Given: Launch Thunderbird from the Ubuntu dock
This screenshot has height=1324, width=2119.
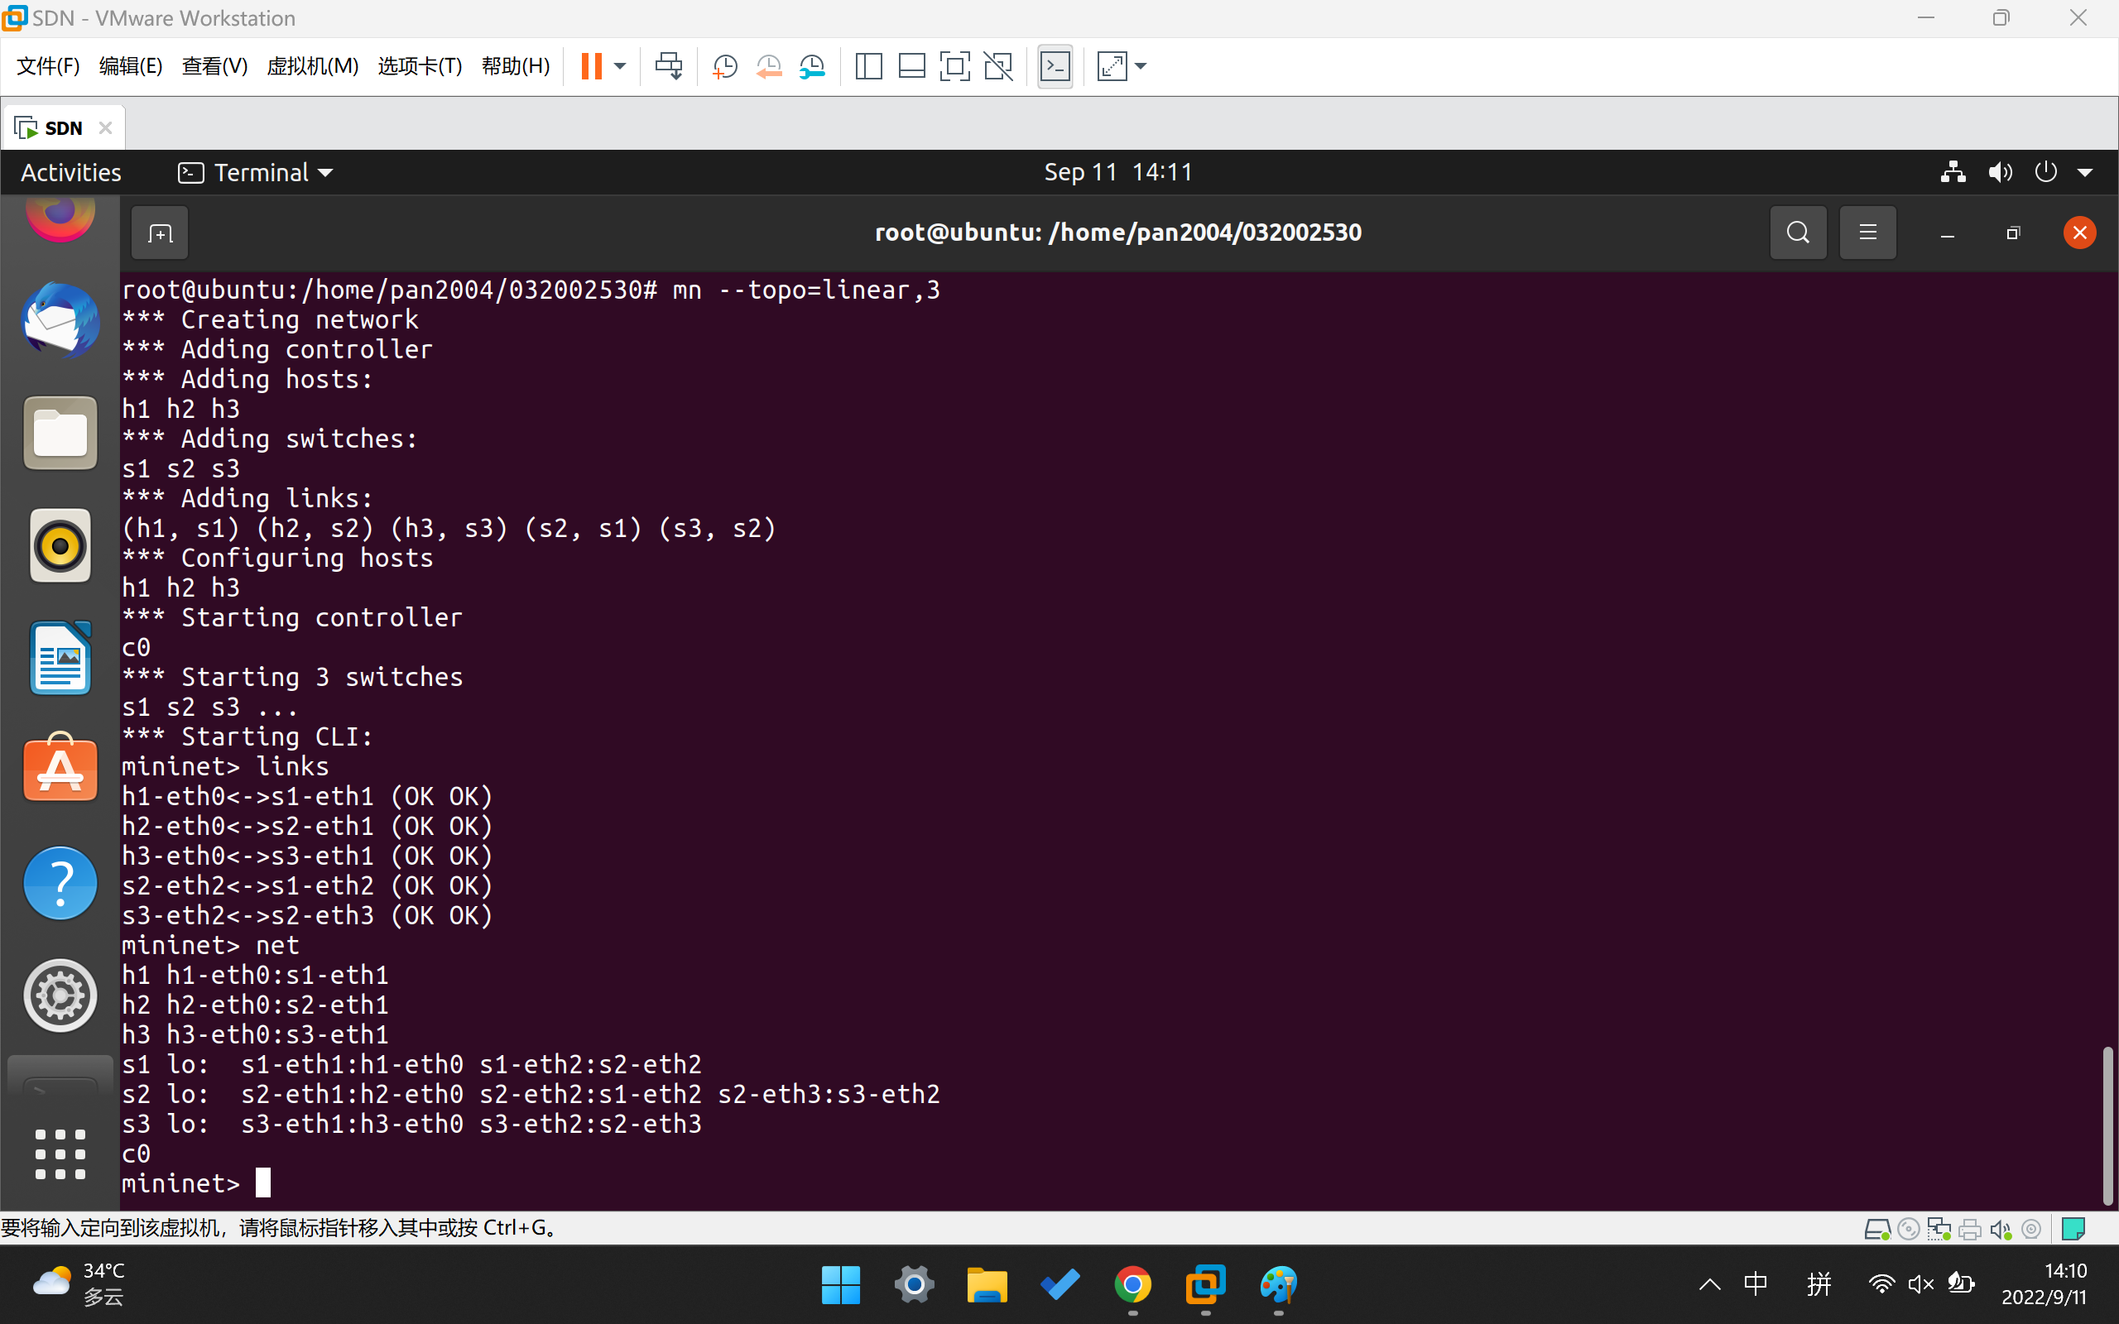Looking at the screenshot, I should [x=60, y=319].
